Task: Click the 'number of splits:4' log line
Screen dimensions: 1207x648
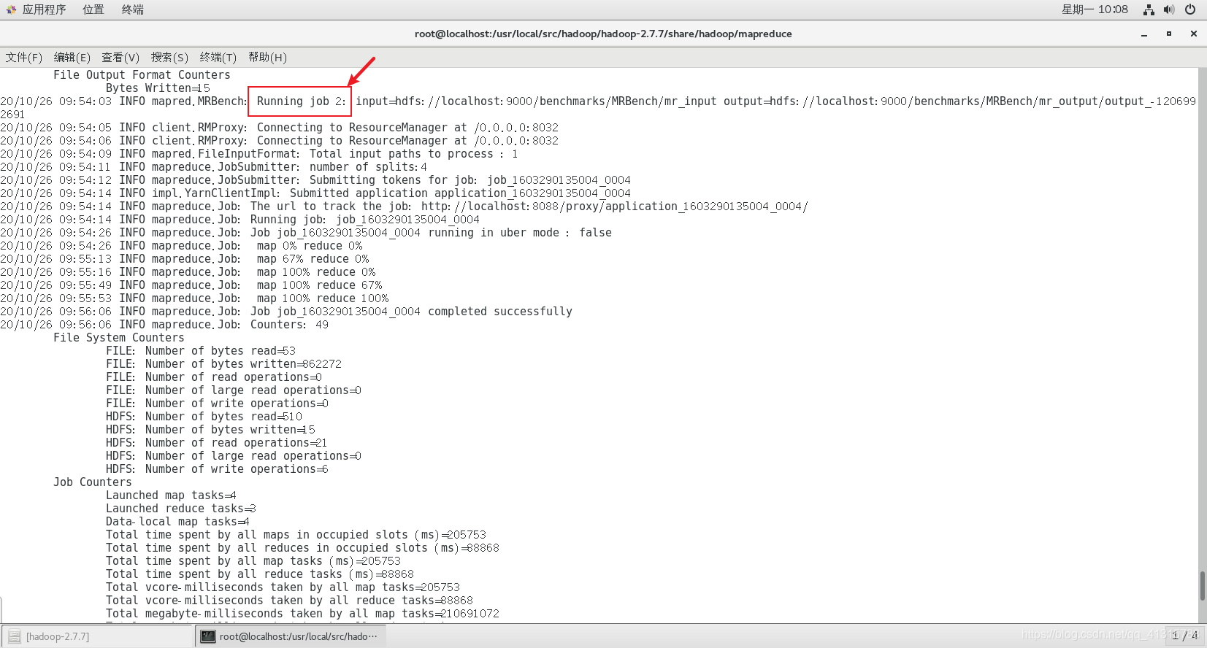Action: pyautogui.click(x=214, y=167)
